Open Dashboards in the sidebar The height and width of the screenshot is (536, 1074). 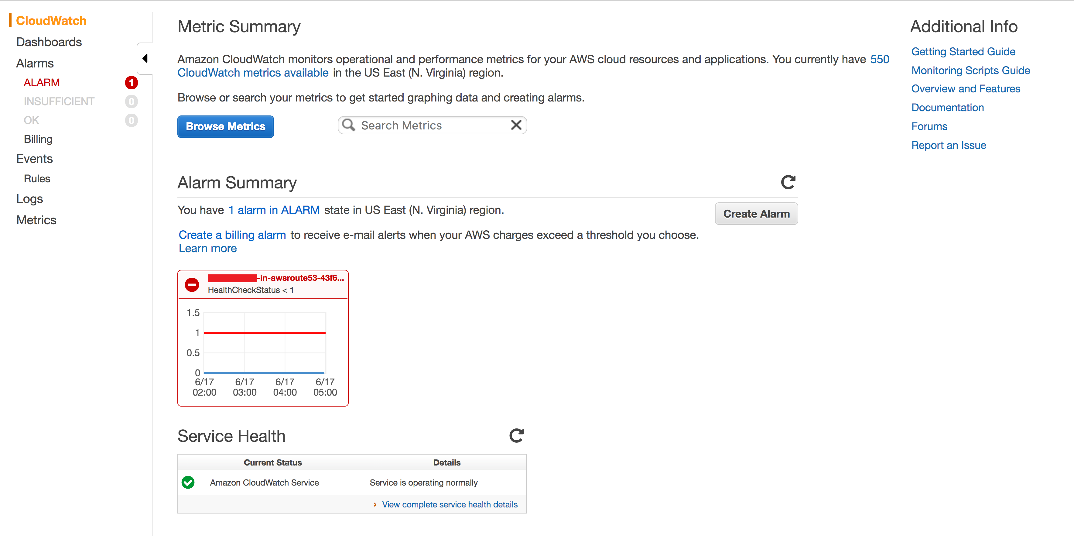pos(49,42)
